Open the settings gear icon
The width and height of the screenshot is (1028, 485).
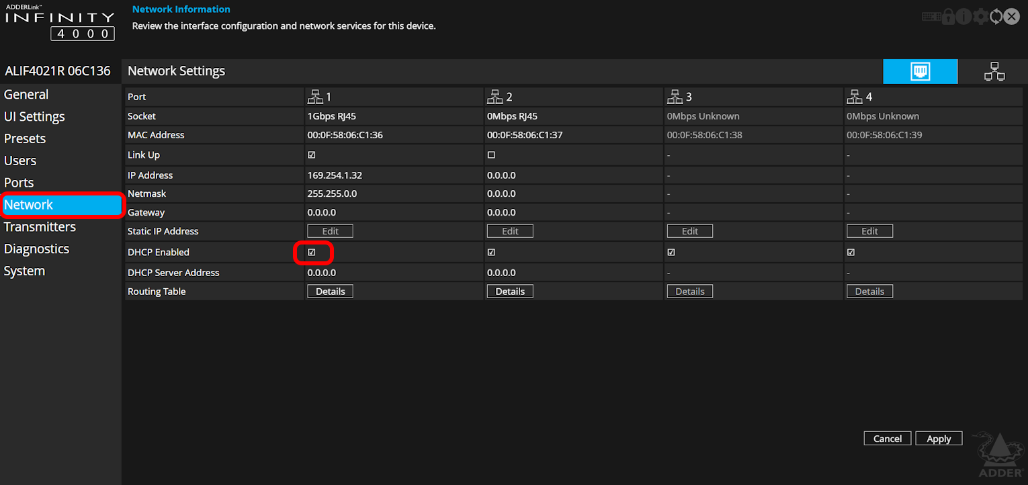click(x=980, y=17)
